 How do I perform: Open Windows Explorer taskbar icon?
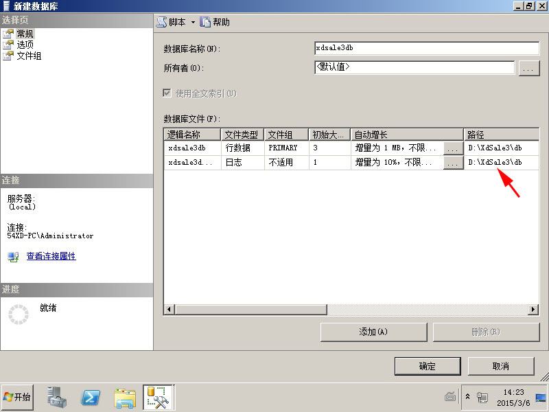[x=125, y=397]
